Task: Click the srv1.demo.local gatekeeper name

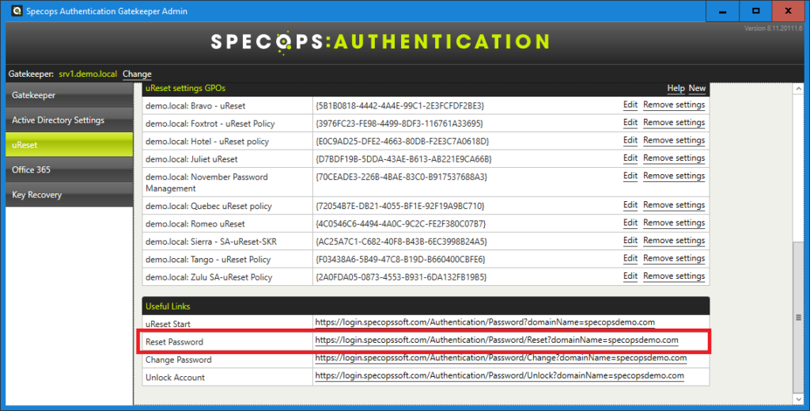Action: tap(88, 74)
